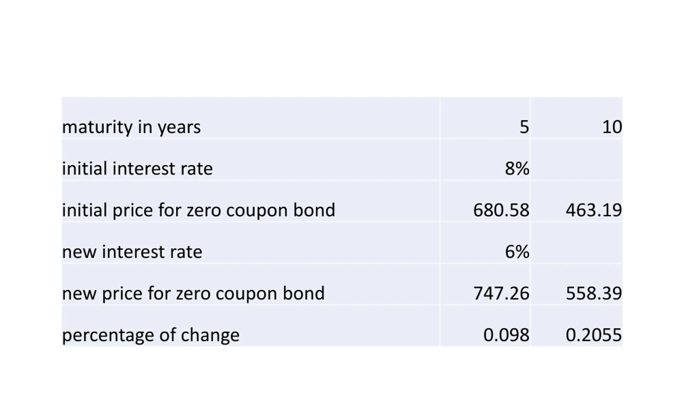
Task: Click the 'maturity in years' label
Action: (131, 127)
